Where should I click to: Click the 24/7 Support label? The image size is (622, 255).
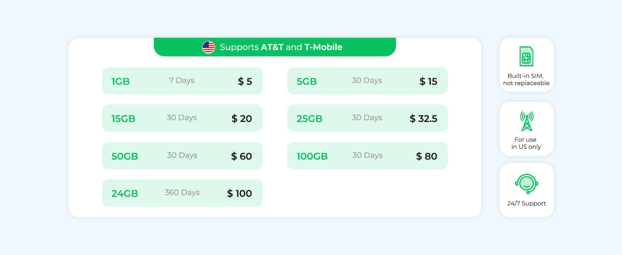click(526, 204)
